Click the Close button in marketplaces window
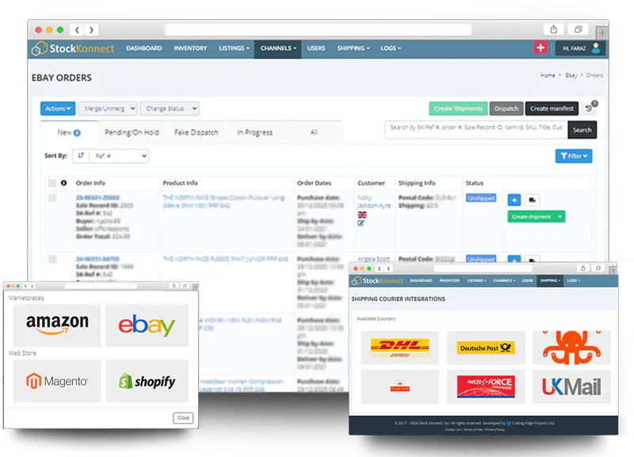The width and height of the screenshot is (634, 457). pos(183,418)
